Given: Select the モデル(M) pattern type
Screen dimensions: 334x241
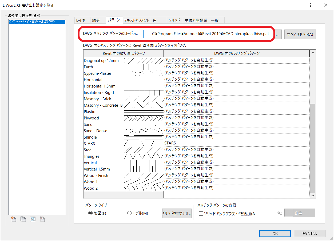Looking at the screenshot, I should coord(130,213).
